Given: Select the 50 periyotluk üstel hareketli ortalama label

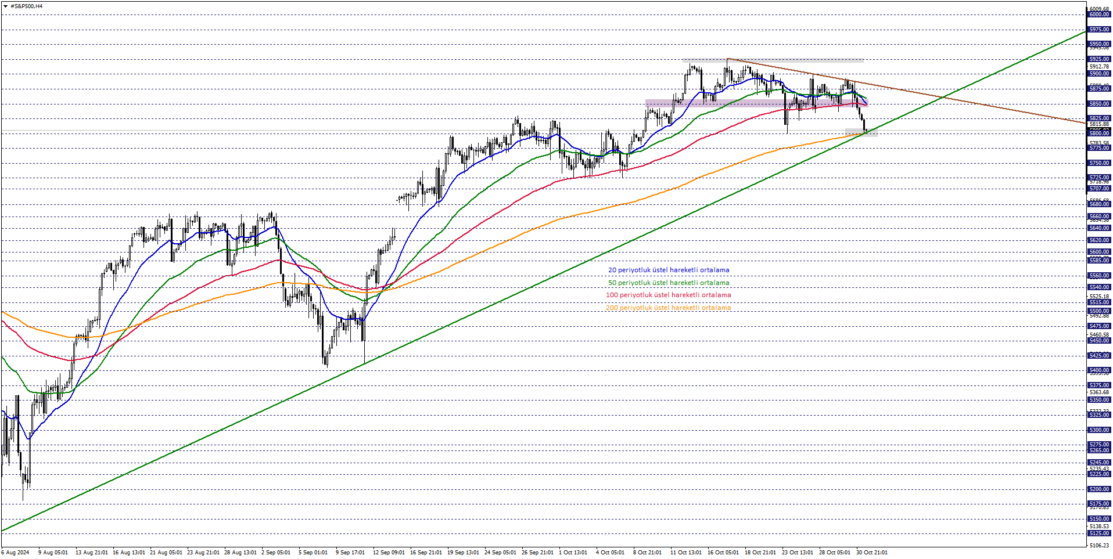Looking at the screenshot, I should (x=669, y=283).
